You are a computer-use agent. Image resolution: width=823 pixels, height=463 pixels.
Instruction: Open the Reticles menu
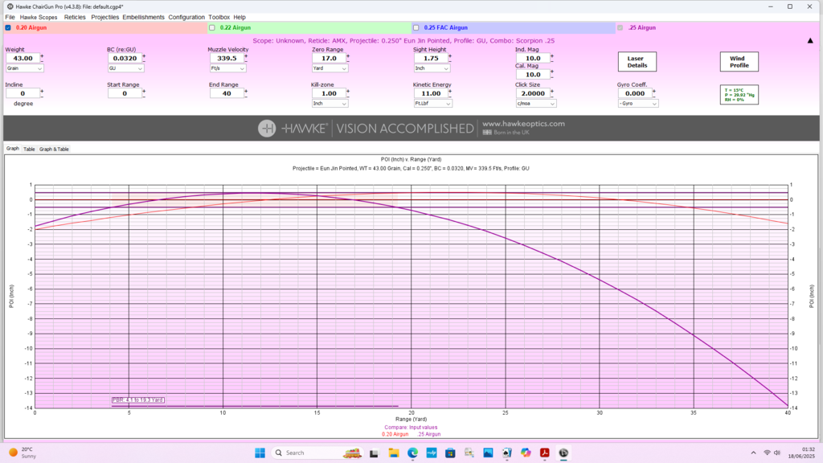tap(75, 18)
